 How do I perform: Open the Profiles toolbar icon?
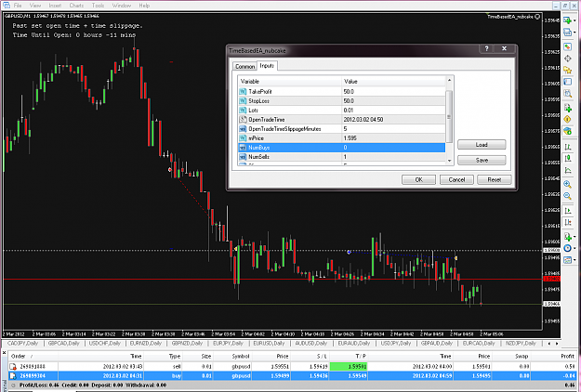click(x=567, y=33)
